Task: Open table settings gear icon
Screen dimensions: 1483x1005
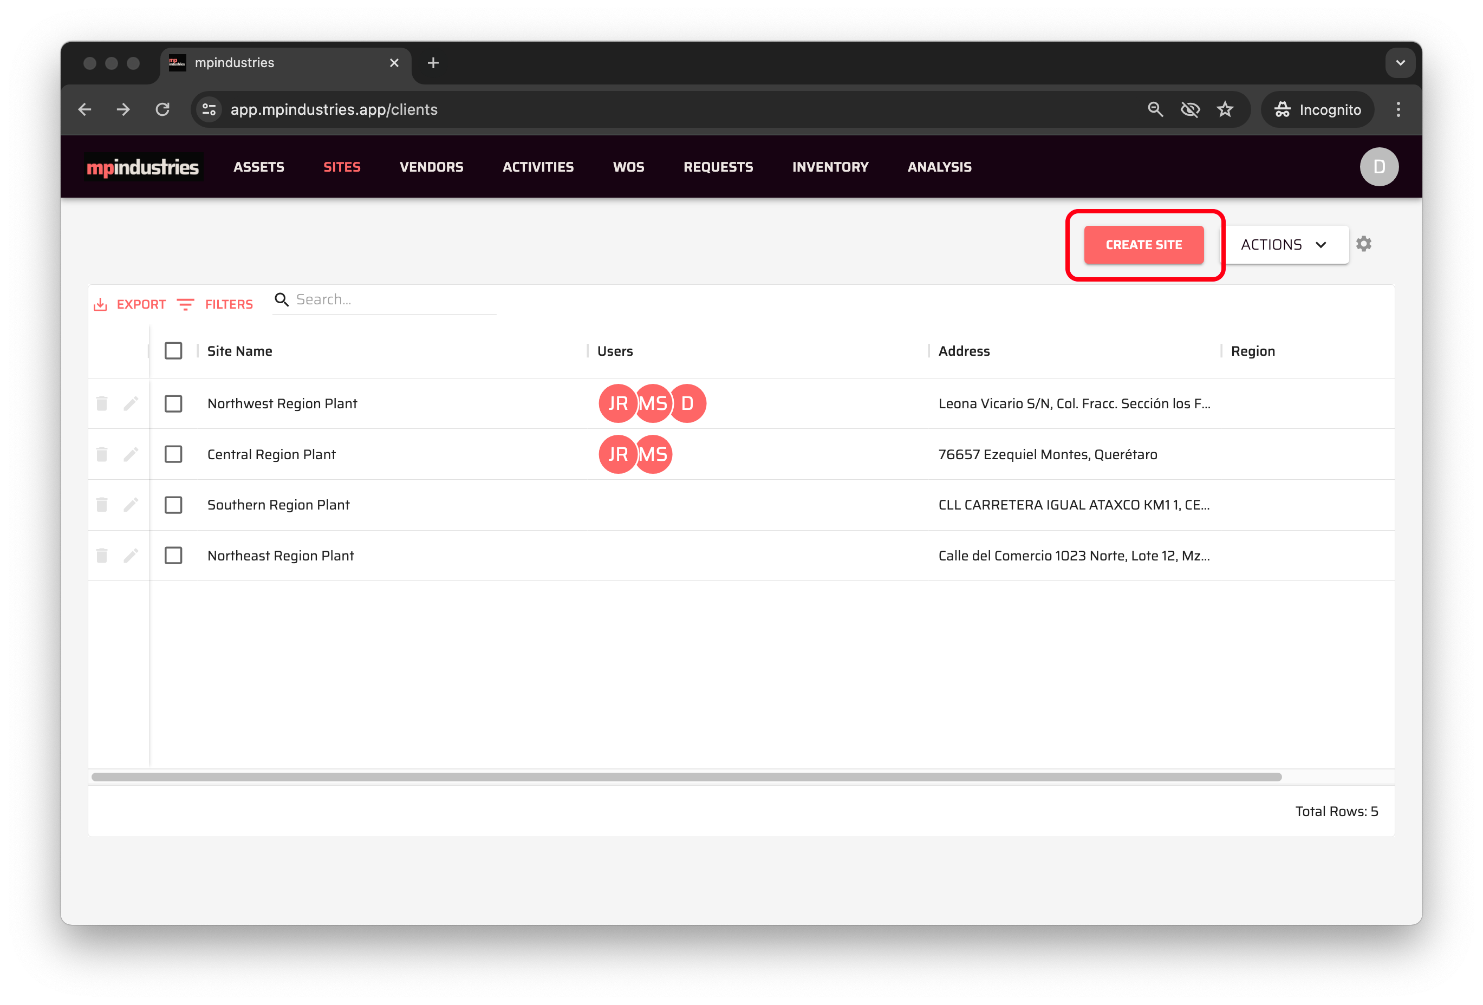Action: (1364, 244)
